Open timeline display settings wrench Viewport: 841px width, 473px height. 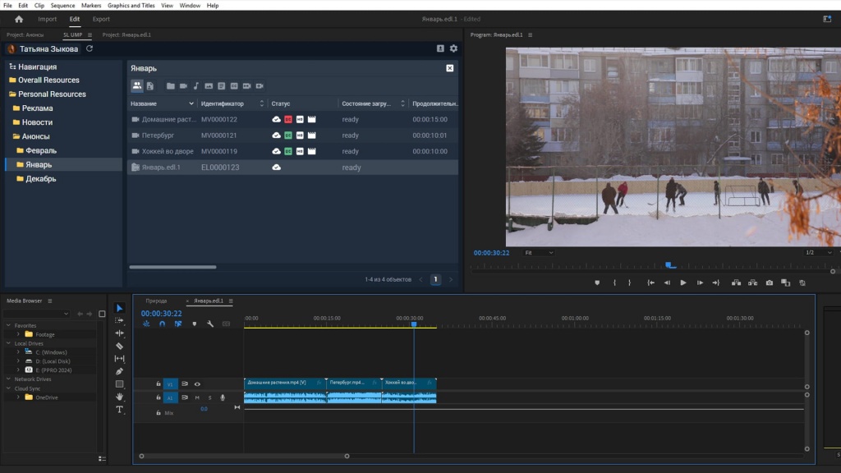(x=210, y=324)
